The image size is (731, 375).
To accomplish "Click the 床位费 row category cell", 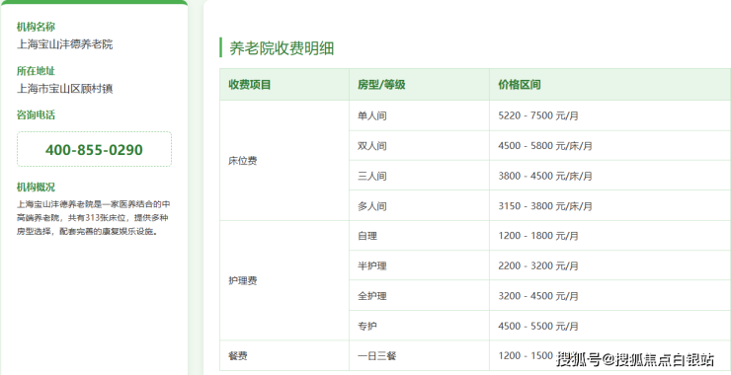I will pyautogui.click(x=284, y=161).
